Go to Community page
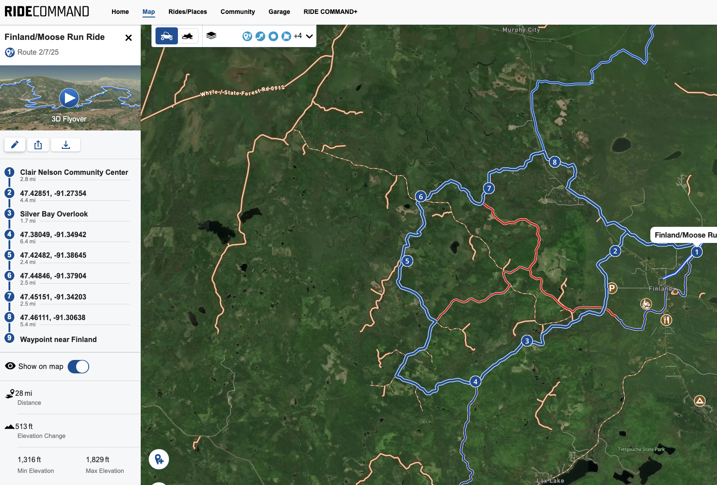717x485 pixels. [238, 12]
